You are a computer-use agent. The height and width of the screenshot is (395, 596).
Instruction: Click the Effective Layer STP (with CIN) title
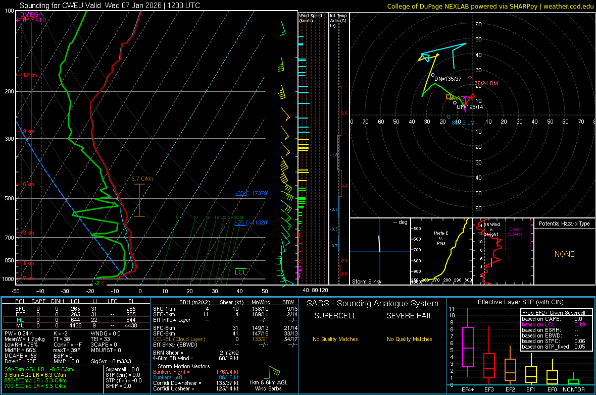pyautogui.click(x=520, y=302)
